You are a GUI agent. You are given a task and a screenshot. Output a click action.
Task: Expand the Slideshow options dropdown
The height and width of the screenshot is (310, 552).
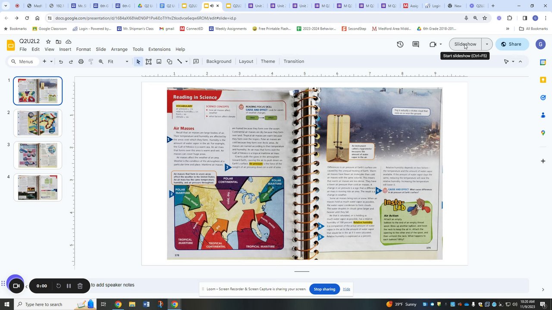487,44
